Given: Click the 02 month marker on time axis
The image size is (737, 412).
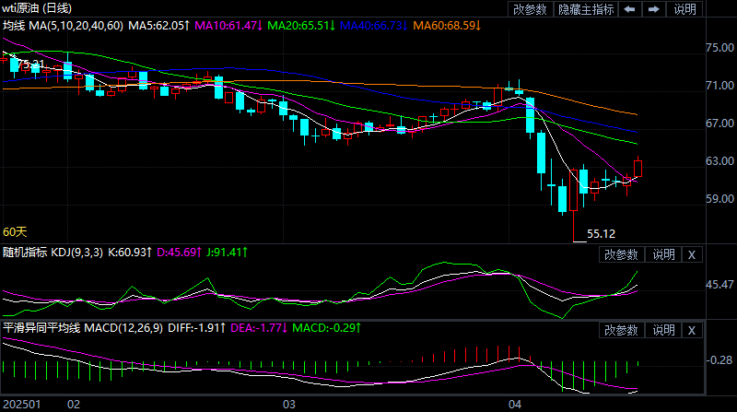Looking at the screenshot, I should 74,405.
